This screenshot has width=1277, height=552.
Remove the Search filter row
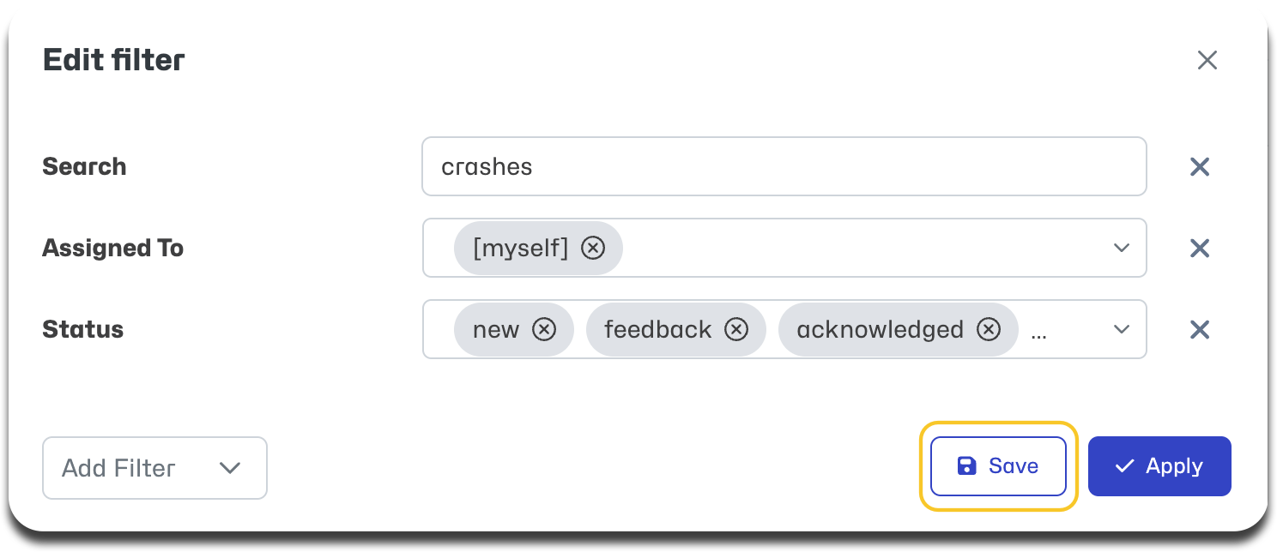pos(1200,167)
